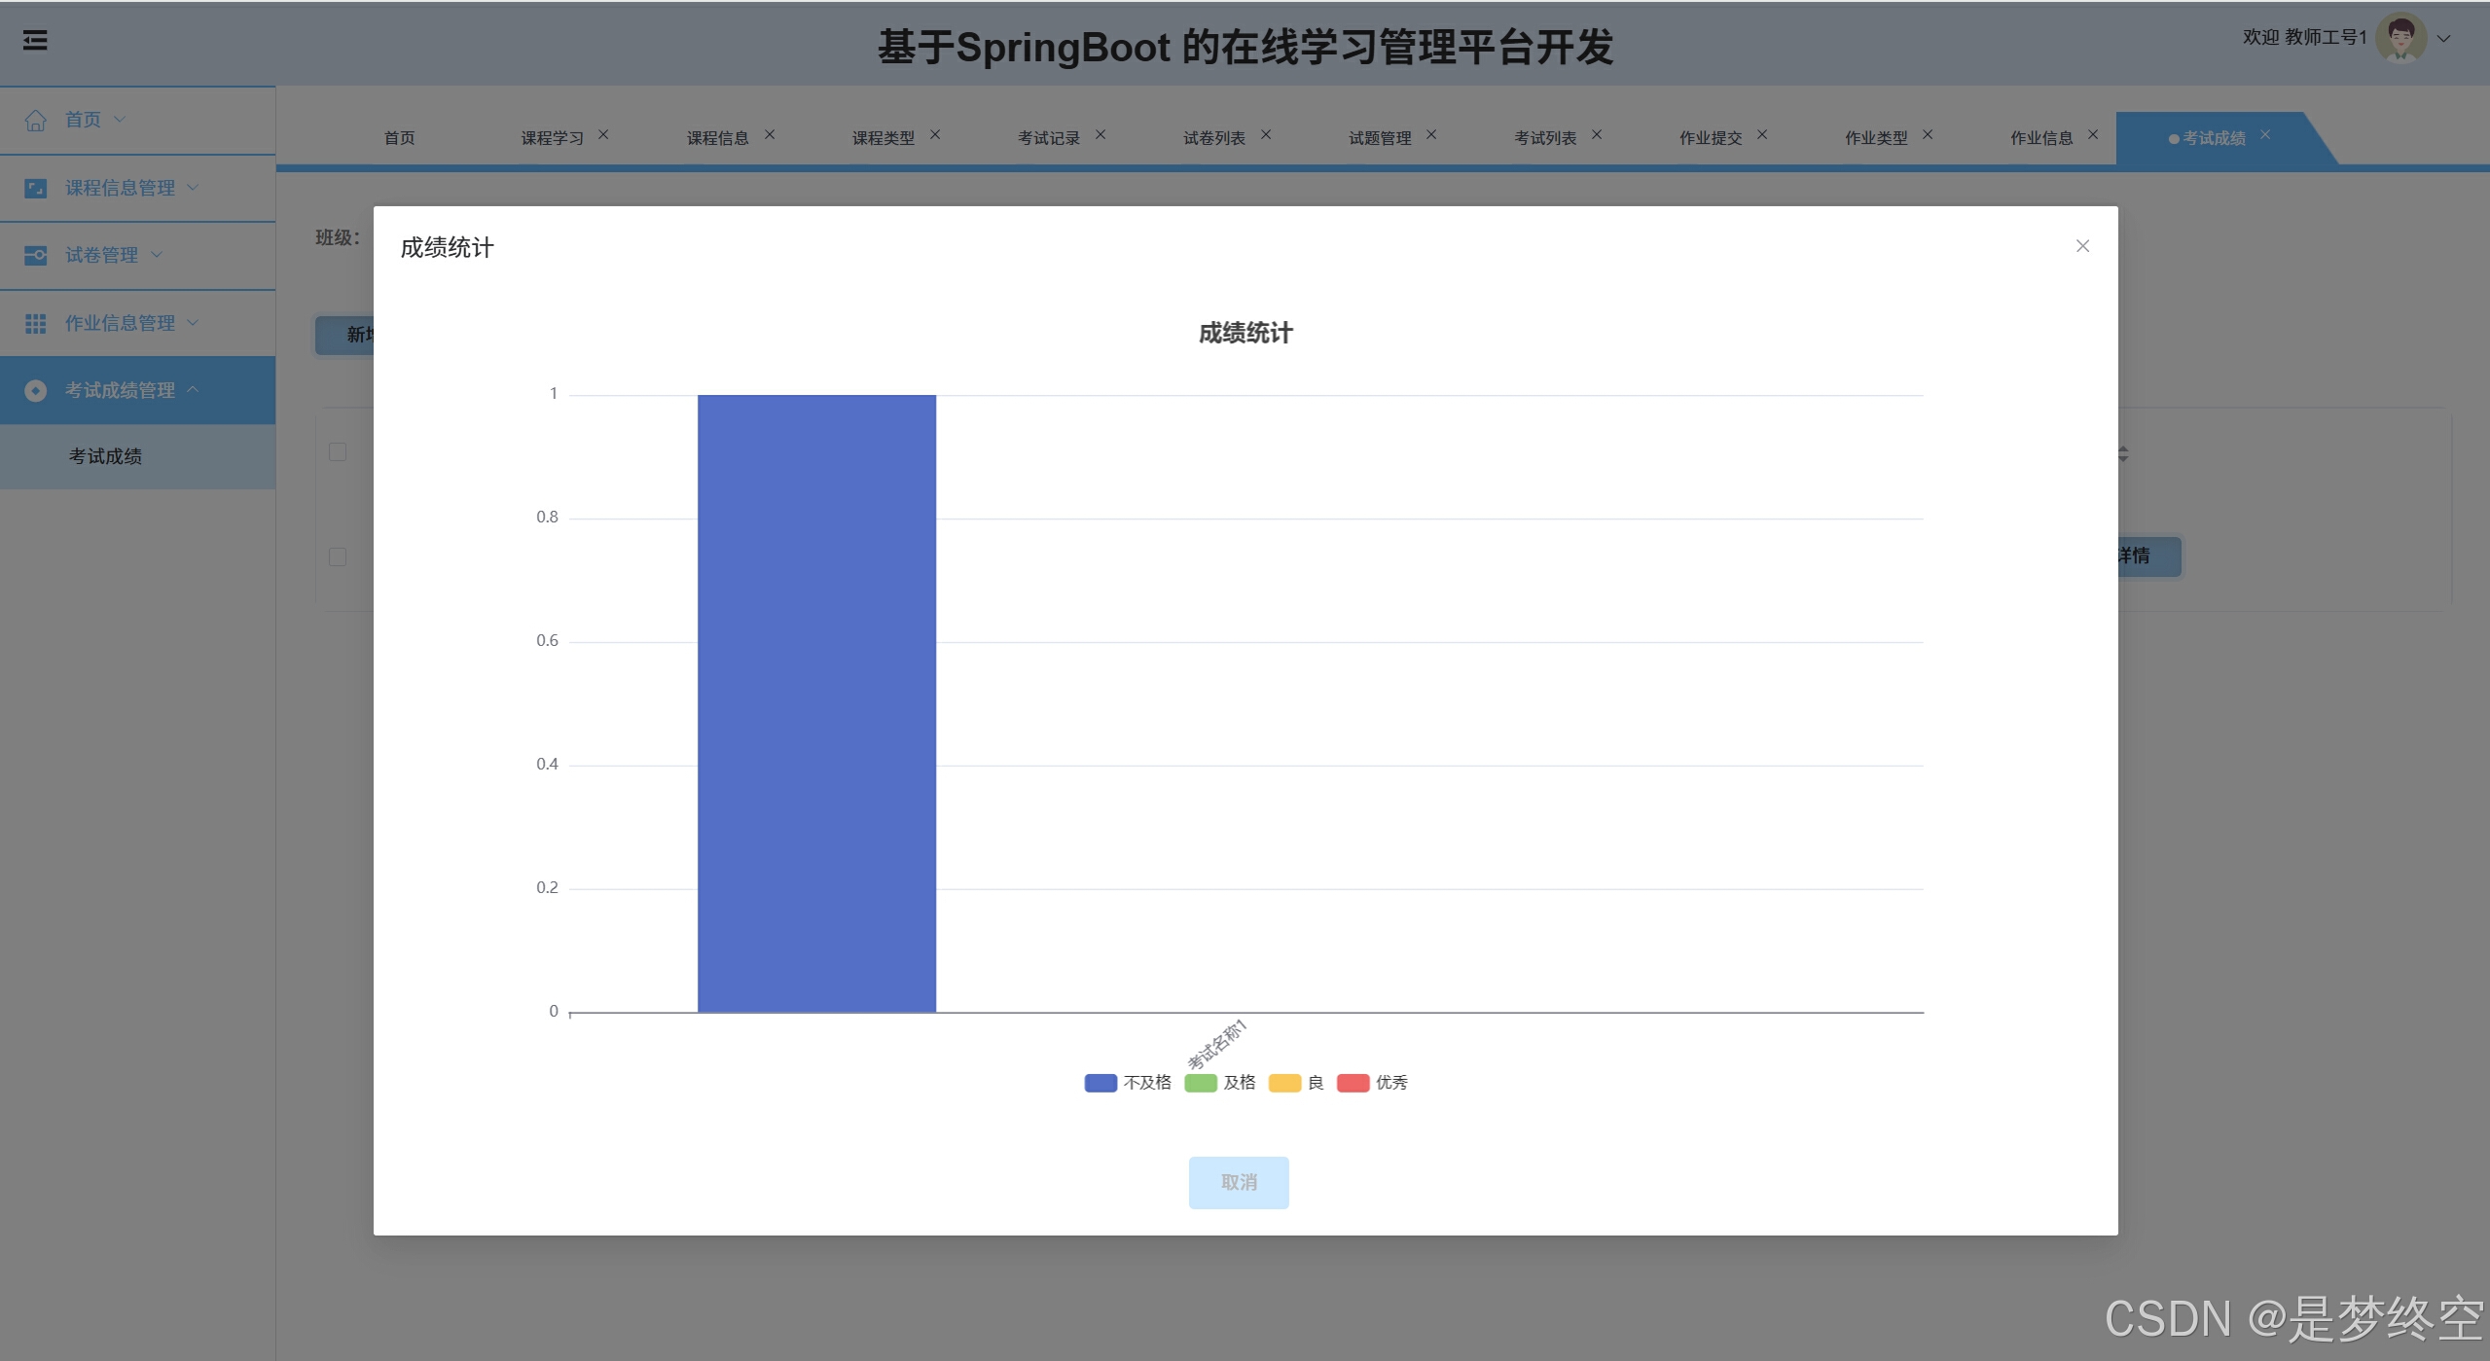The height and width of the screenshot is (1361, 2490).
Task: Open the 考试成绩 submenu item
Action: tap(105, 456)
